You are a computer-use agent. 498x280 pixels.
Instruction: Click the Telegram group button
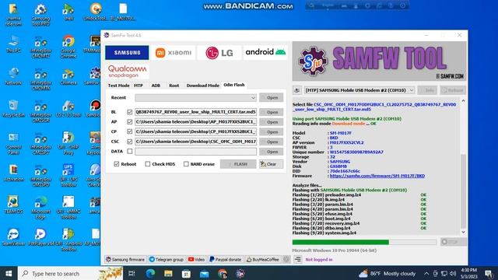(167, 259)
